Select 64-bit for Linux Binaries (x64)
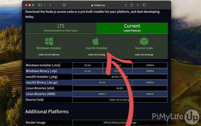Screen dimensions: 201x126 click(120, 88)
